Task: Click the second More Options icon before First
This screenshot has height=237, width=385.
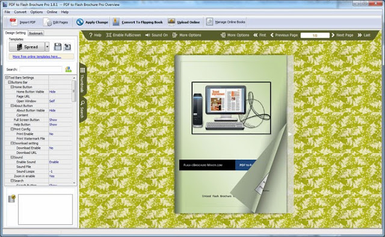Action: pos(223,35)
